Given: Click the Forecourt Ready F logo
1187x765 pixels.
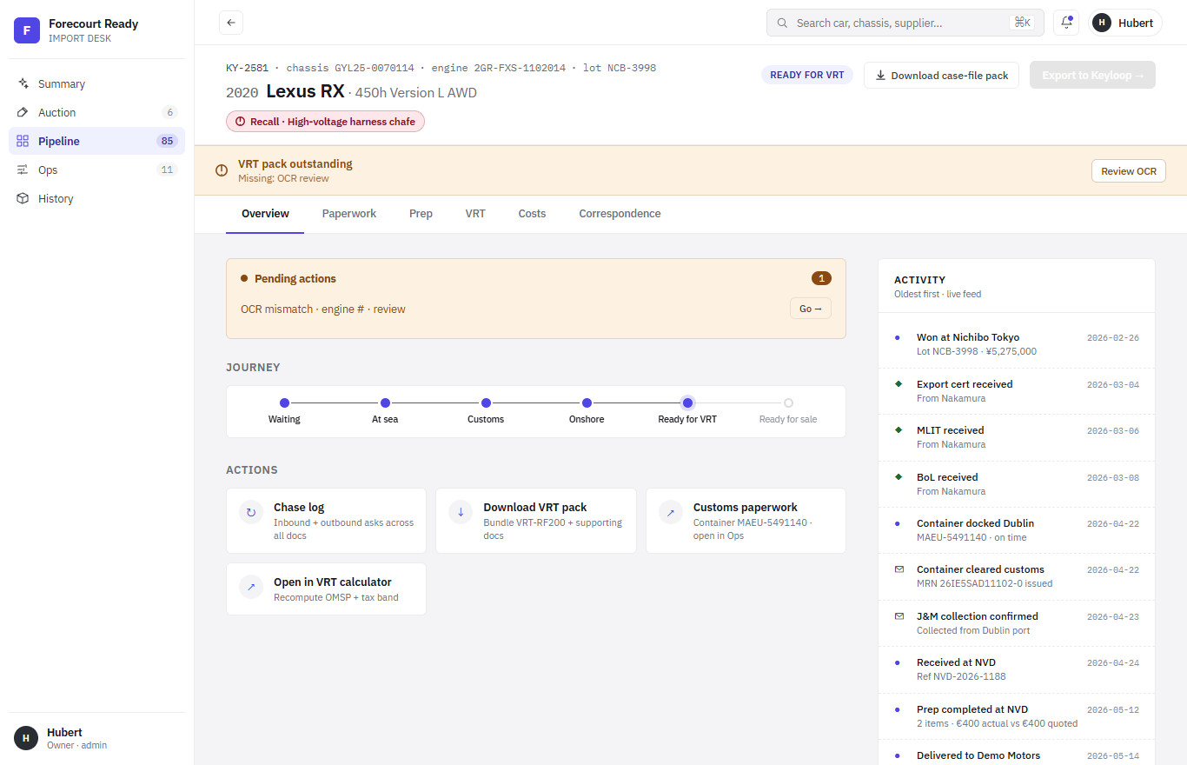Looking at the screenshot, I should point(27,30).
